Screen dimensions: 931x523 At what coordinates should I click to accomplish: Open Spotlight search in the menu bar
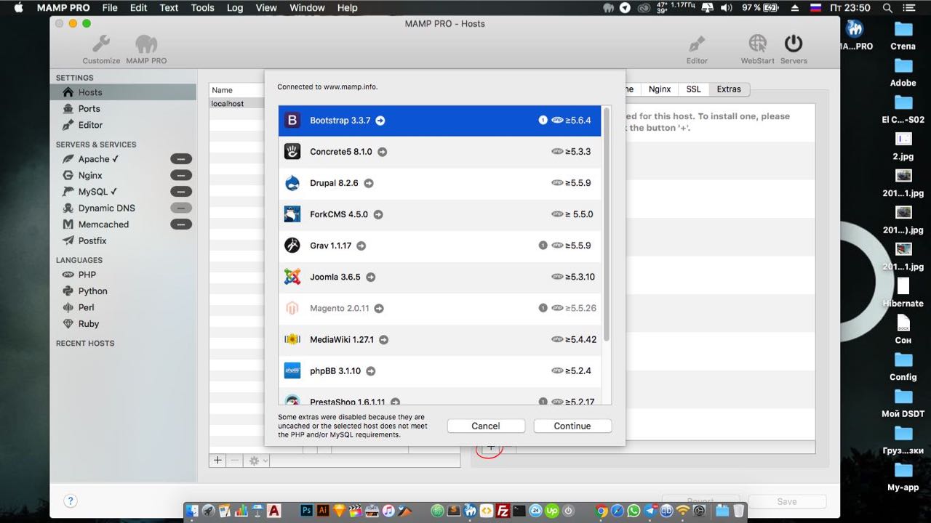pyautogui.click(x=887, y=8)
